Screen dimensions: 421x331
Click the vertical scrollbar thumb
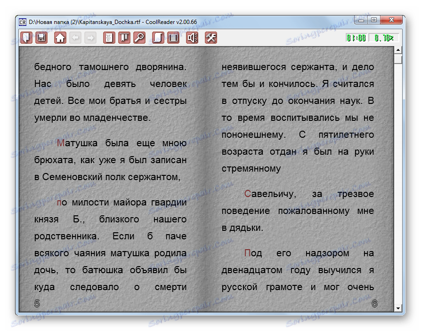398,59
